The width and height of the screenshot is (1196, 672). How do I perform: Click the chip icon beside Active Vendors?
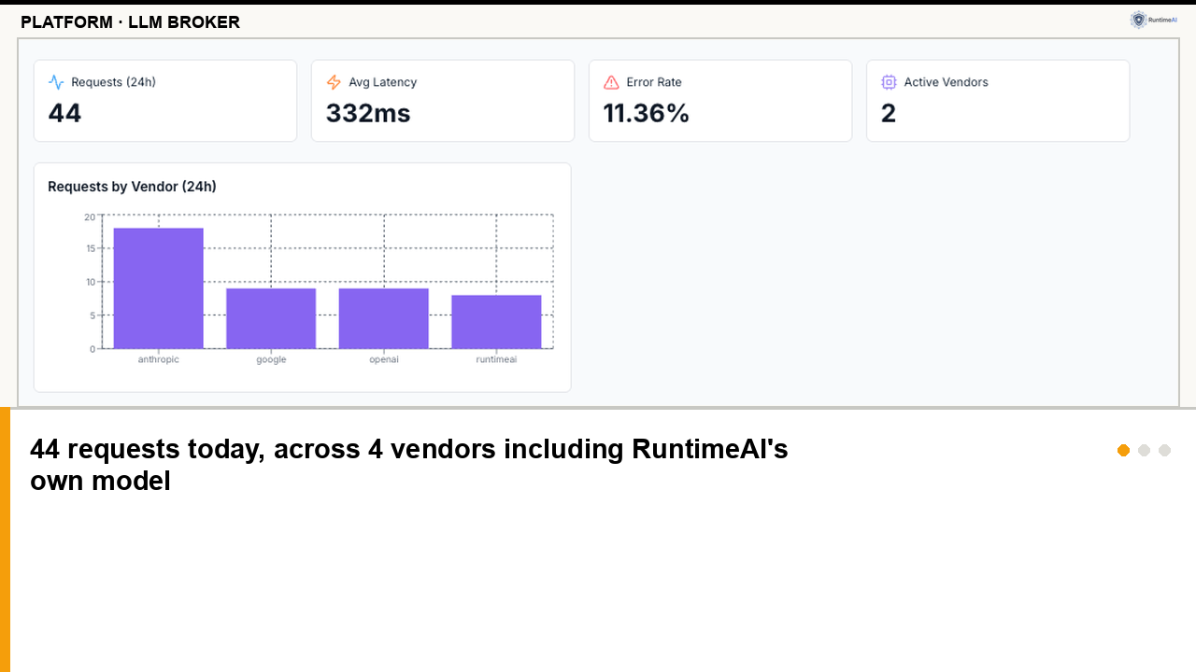click(889, 82)
